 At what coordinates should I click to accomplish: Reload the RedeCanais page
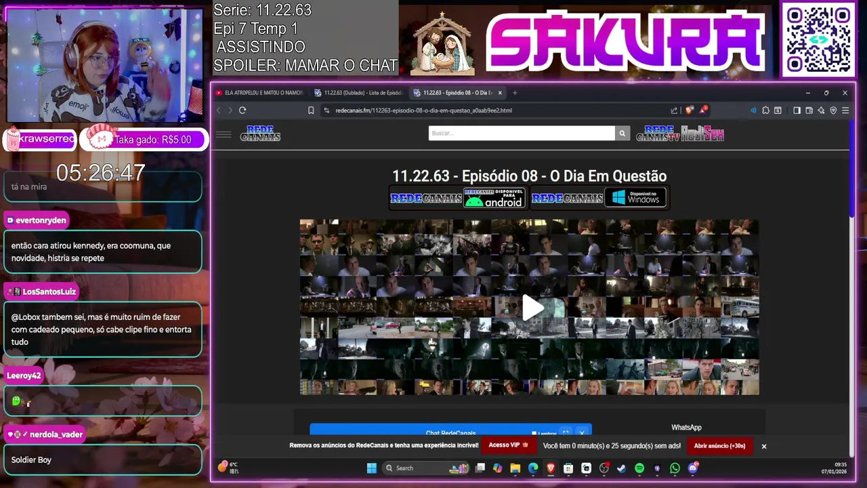242,110
